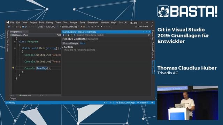Open the Team menu
223x125 pixels.
(58, 23)
